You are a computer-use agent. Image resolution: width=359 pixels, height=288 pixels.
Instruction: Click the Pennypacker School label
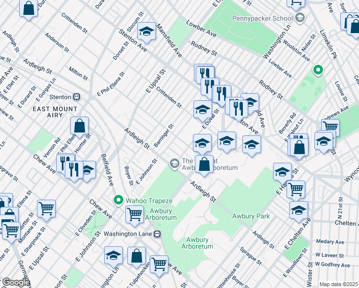263,19
